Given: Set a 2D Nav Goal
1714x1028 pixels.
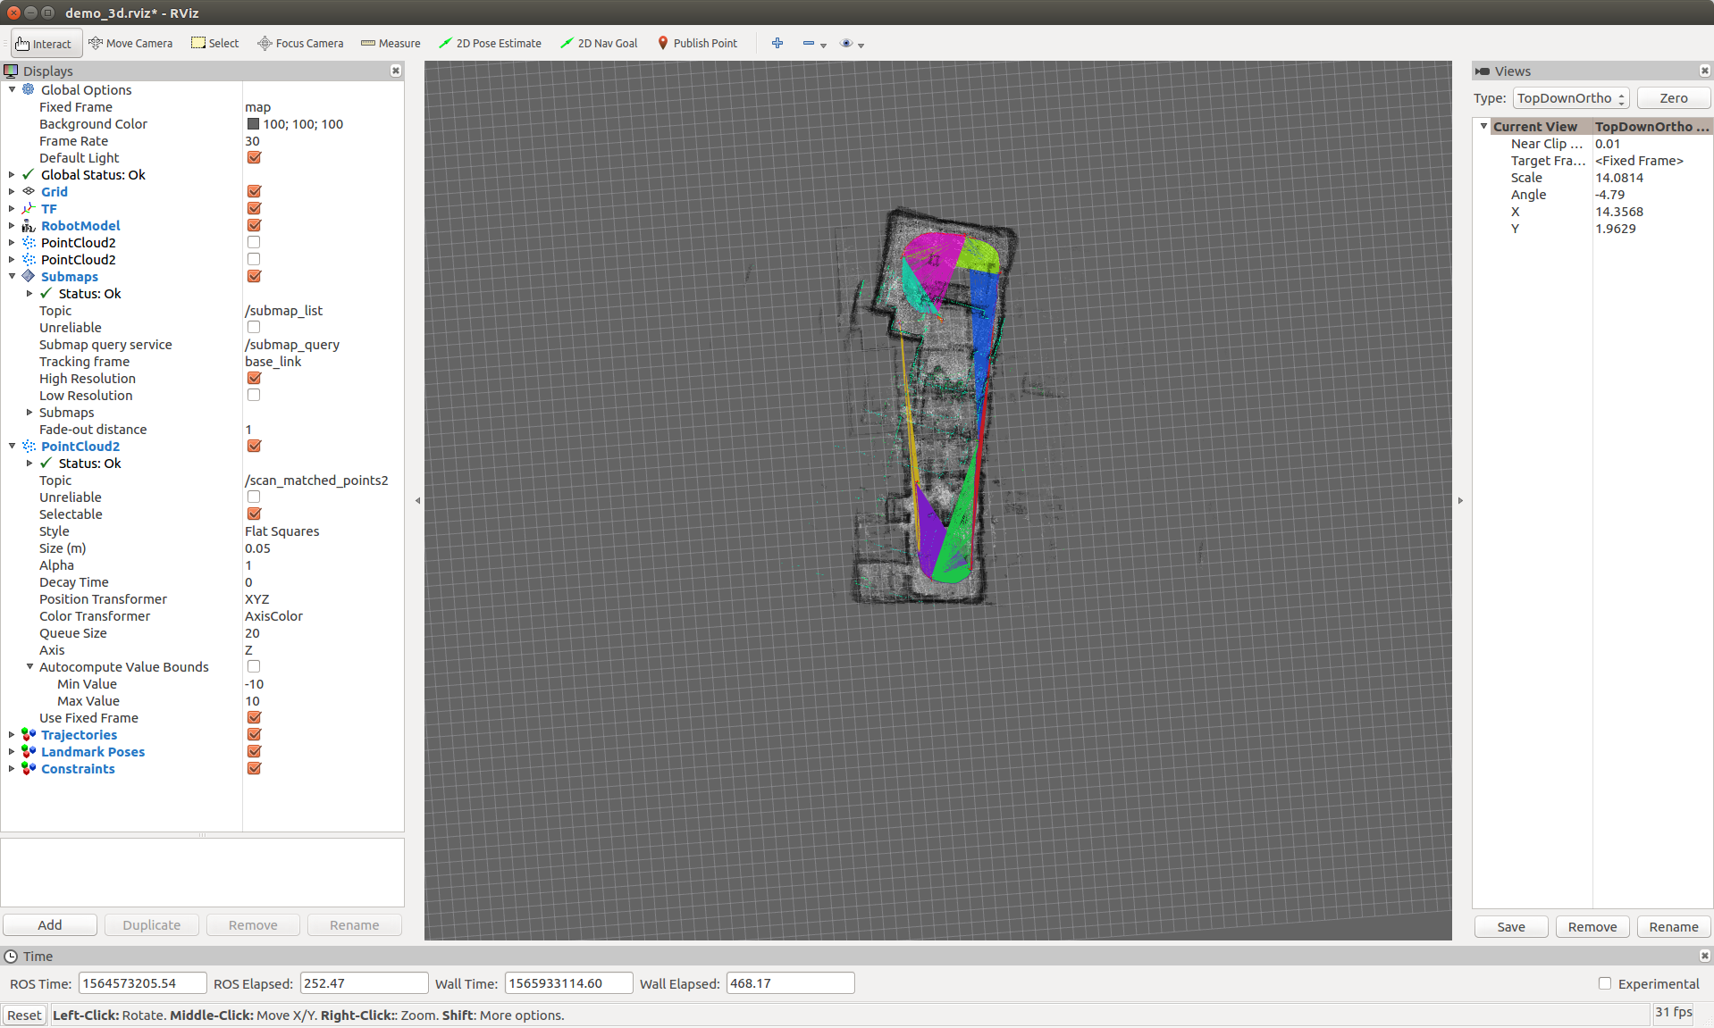Looking at the screenshot, I should [598, 43].
